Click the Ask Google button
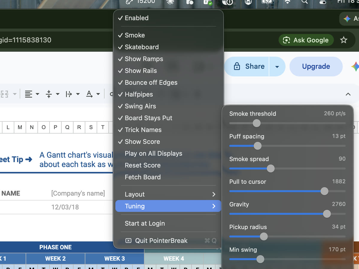 point(306,40)
